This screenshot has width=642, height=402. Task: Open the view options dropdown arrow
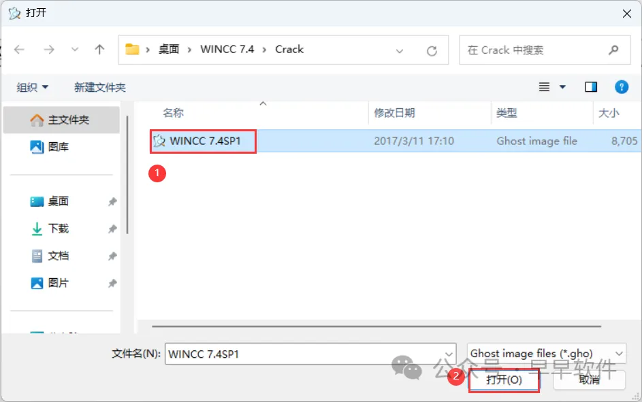(x=562, y=86)
